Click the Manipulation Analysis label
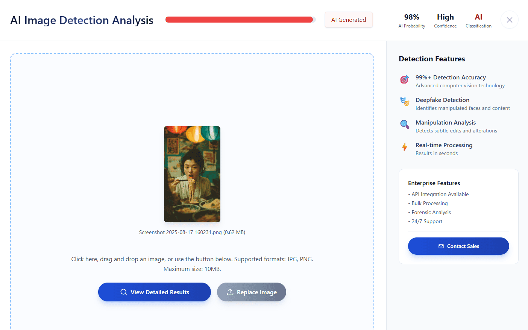Image resolution: width=528 pixels, height=330 pixels. tap(446, 122)
